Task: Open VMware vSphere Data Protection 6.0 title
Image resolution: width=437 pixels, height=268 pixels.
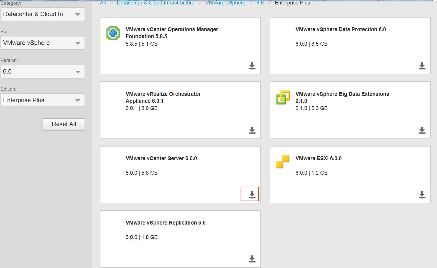Action: click(x=340, y=29)
